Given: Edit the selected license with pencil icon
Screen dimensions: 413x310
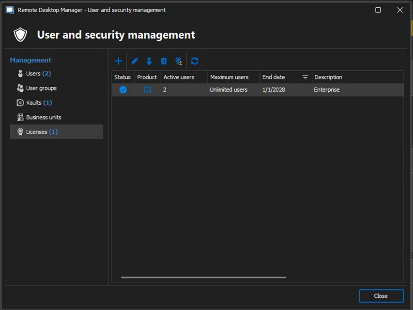Looking at the screenshot, I should [135, 61].
